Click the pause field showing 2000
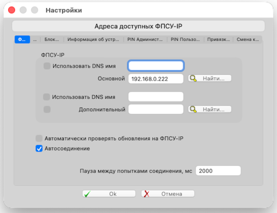The height and width of the screenshot is (213, 277). pyautogui.click(x=218, y=171)
